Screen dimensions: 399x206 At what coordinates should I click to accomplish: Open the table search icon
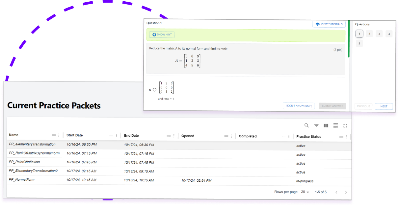tap(306, 126)
